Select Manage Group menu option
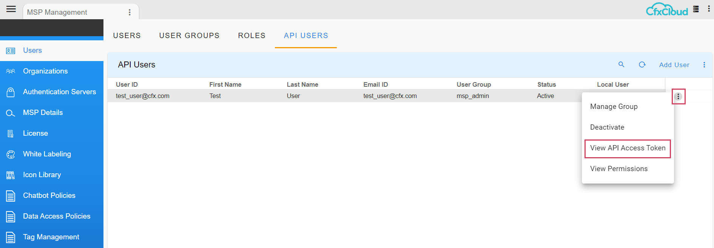Image resolution: width=714 pixels, height=248 pixels. [x=614, y=107]
